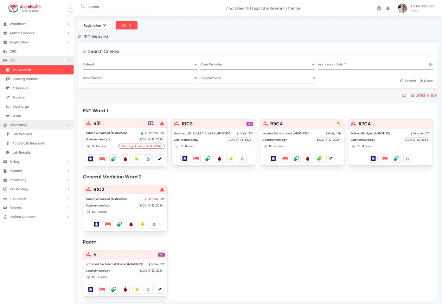
Task: Click the verified badge icon in header
Action: pyautogui.click(x=379, y=8)
